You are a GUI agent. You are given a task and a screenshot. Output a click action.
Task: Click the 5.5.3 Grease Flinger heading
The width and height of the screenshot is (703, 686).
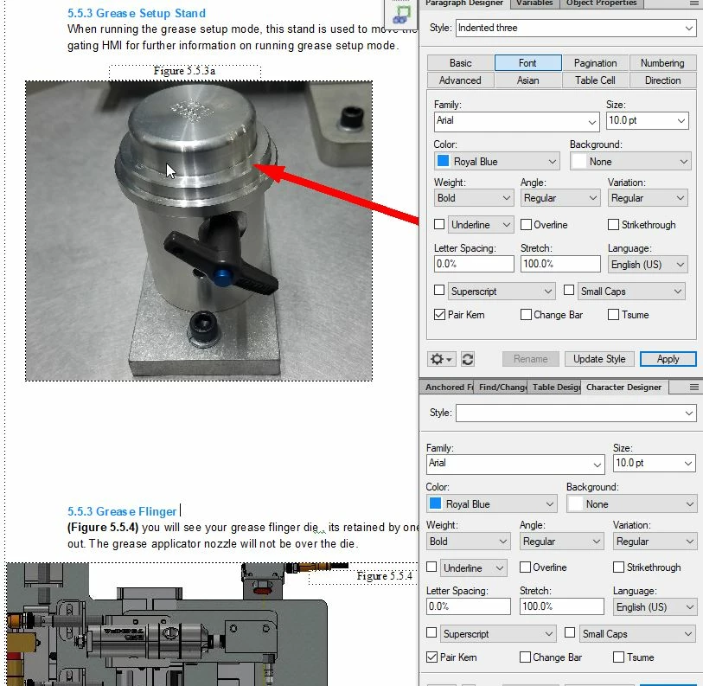[x=122, y=511]
